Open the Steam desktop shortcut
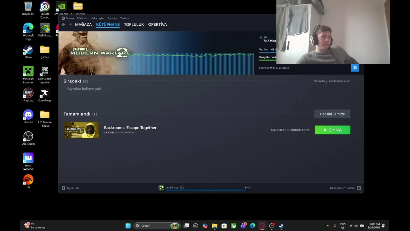This screenshot has width=410, height=231. (28, 52)
